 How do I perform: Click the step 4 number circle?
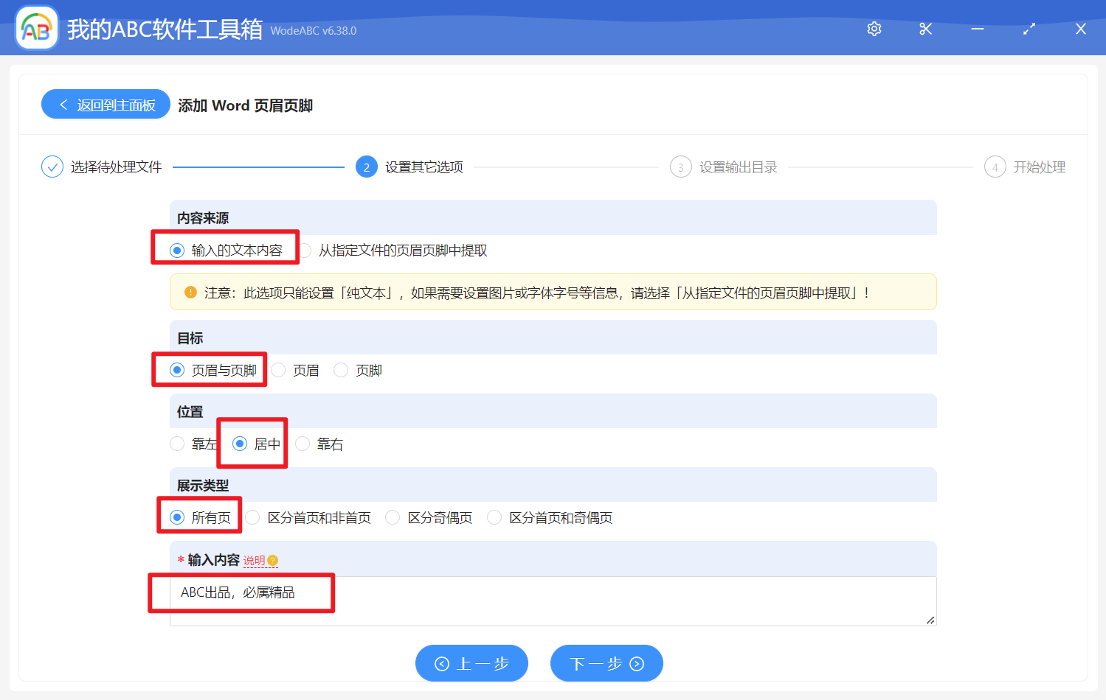(995, 167)
